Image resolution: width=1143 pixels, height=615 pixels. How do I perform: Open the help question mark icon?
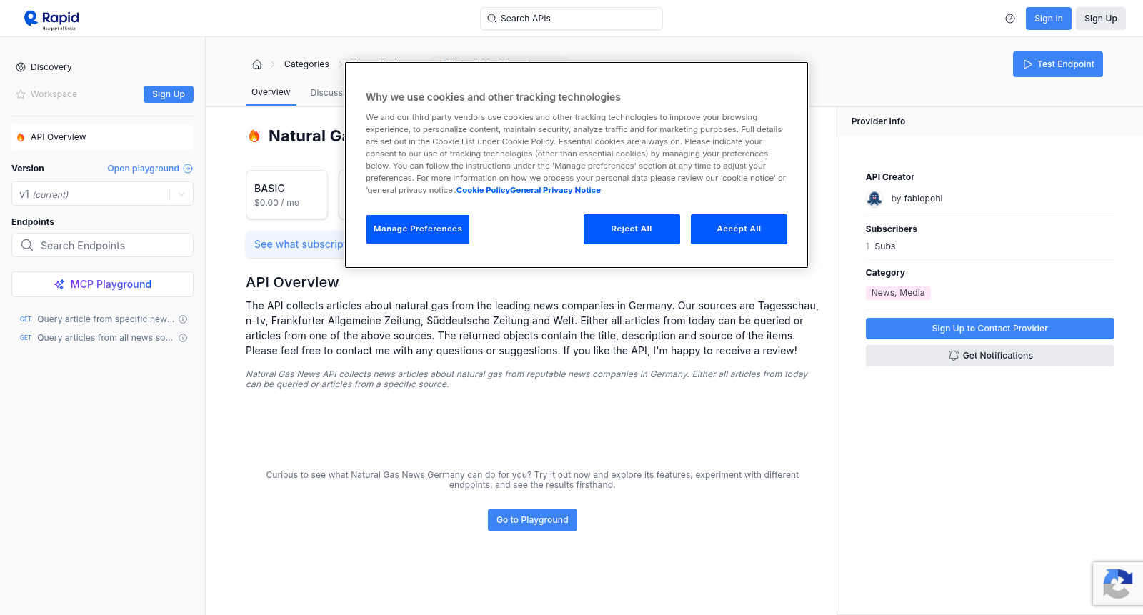1010,19
